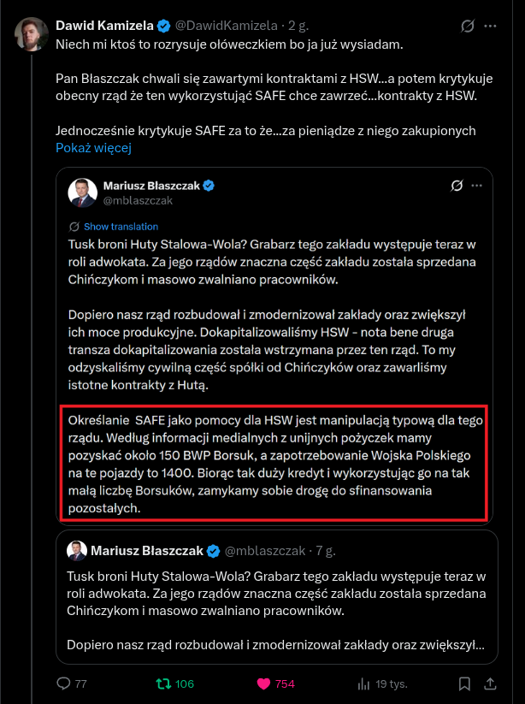Viewport: 525px width, 704px height.
Task: Open Grok icon on Dawid Kamizela's post
Action: coord(468,26)
